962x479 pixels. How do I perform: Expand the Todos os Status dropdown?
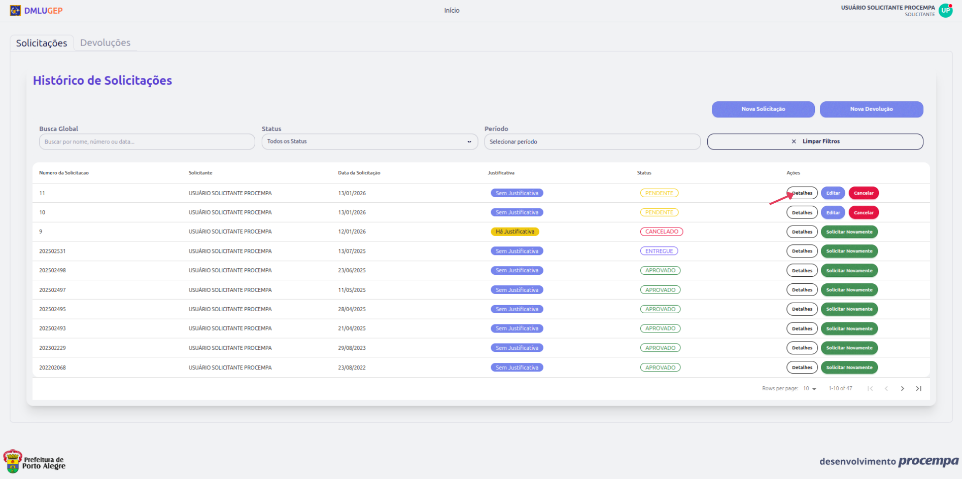(369, 141)
